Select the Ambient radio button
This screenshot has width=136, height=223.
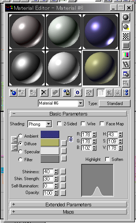[x=20, y=136]
